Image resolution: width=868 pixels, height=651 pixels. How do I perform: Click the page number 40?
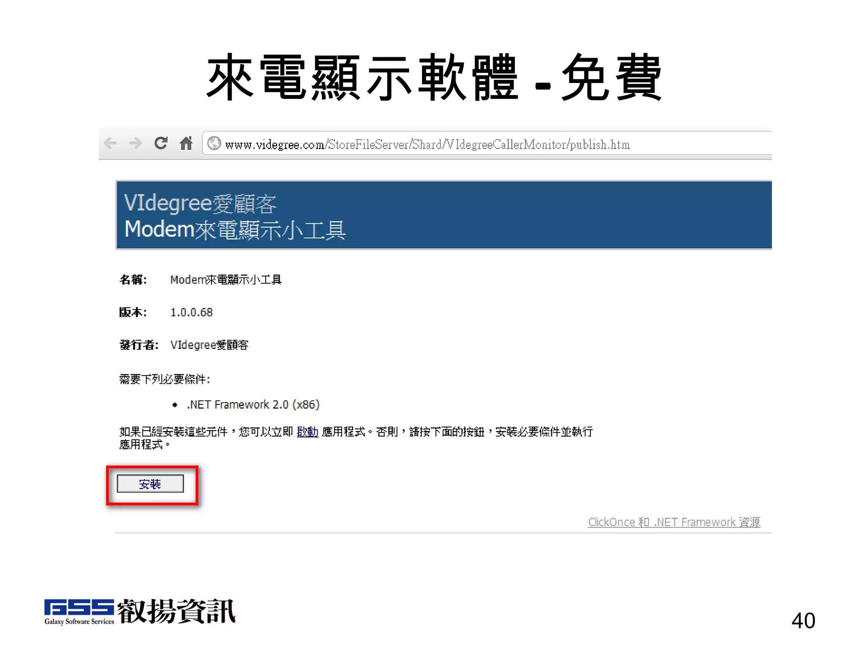pos(803,620)
